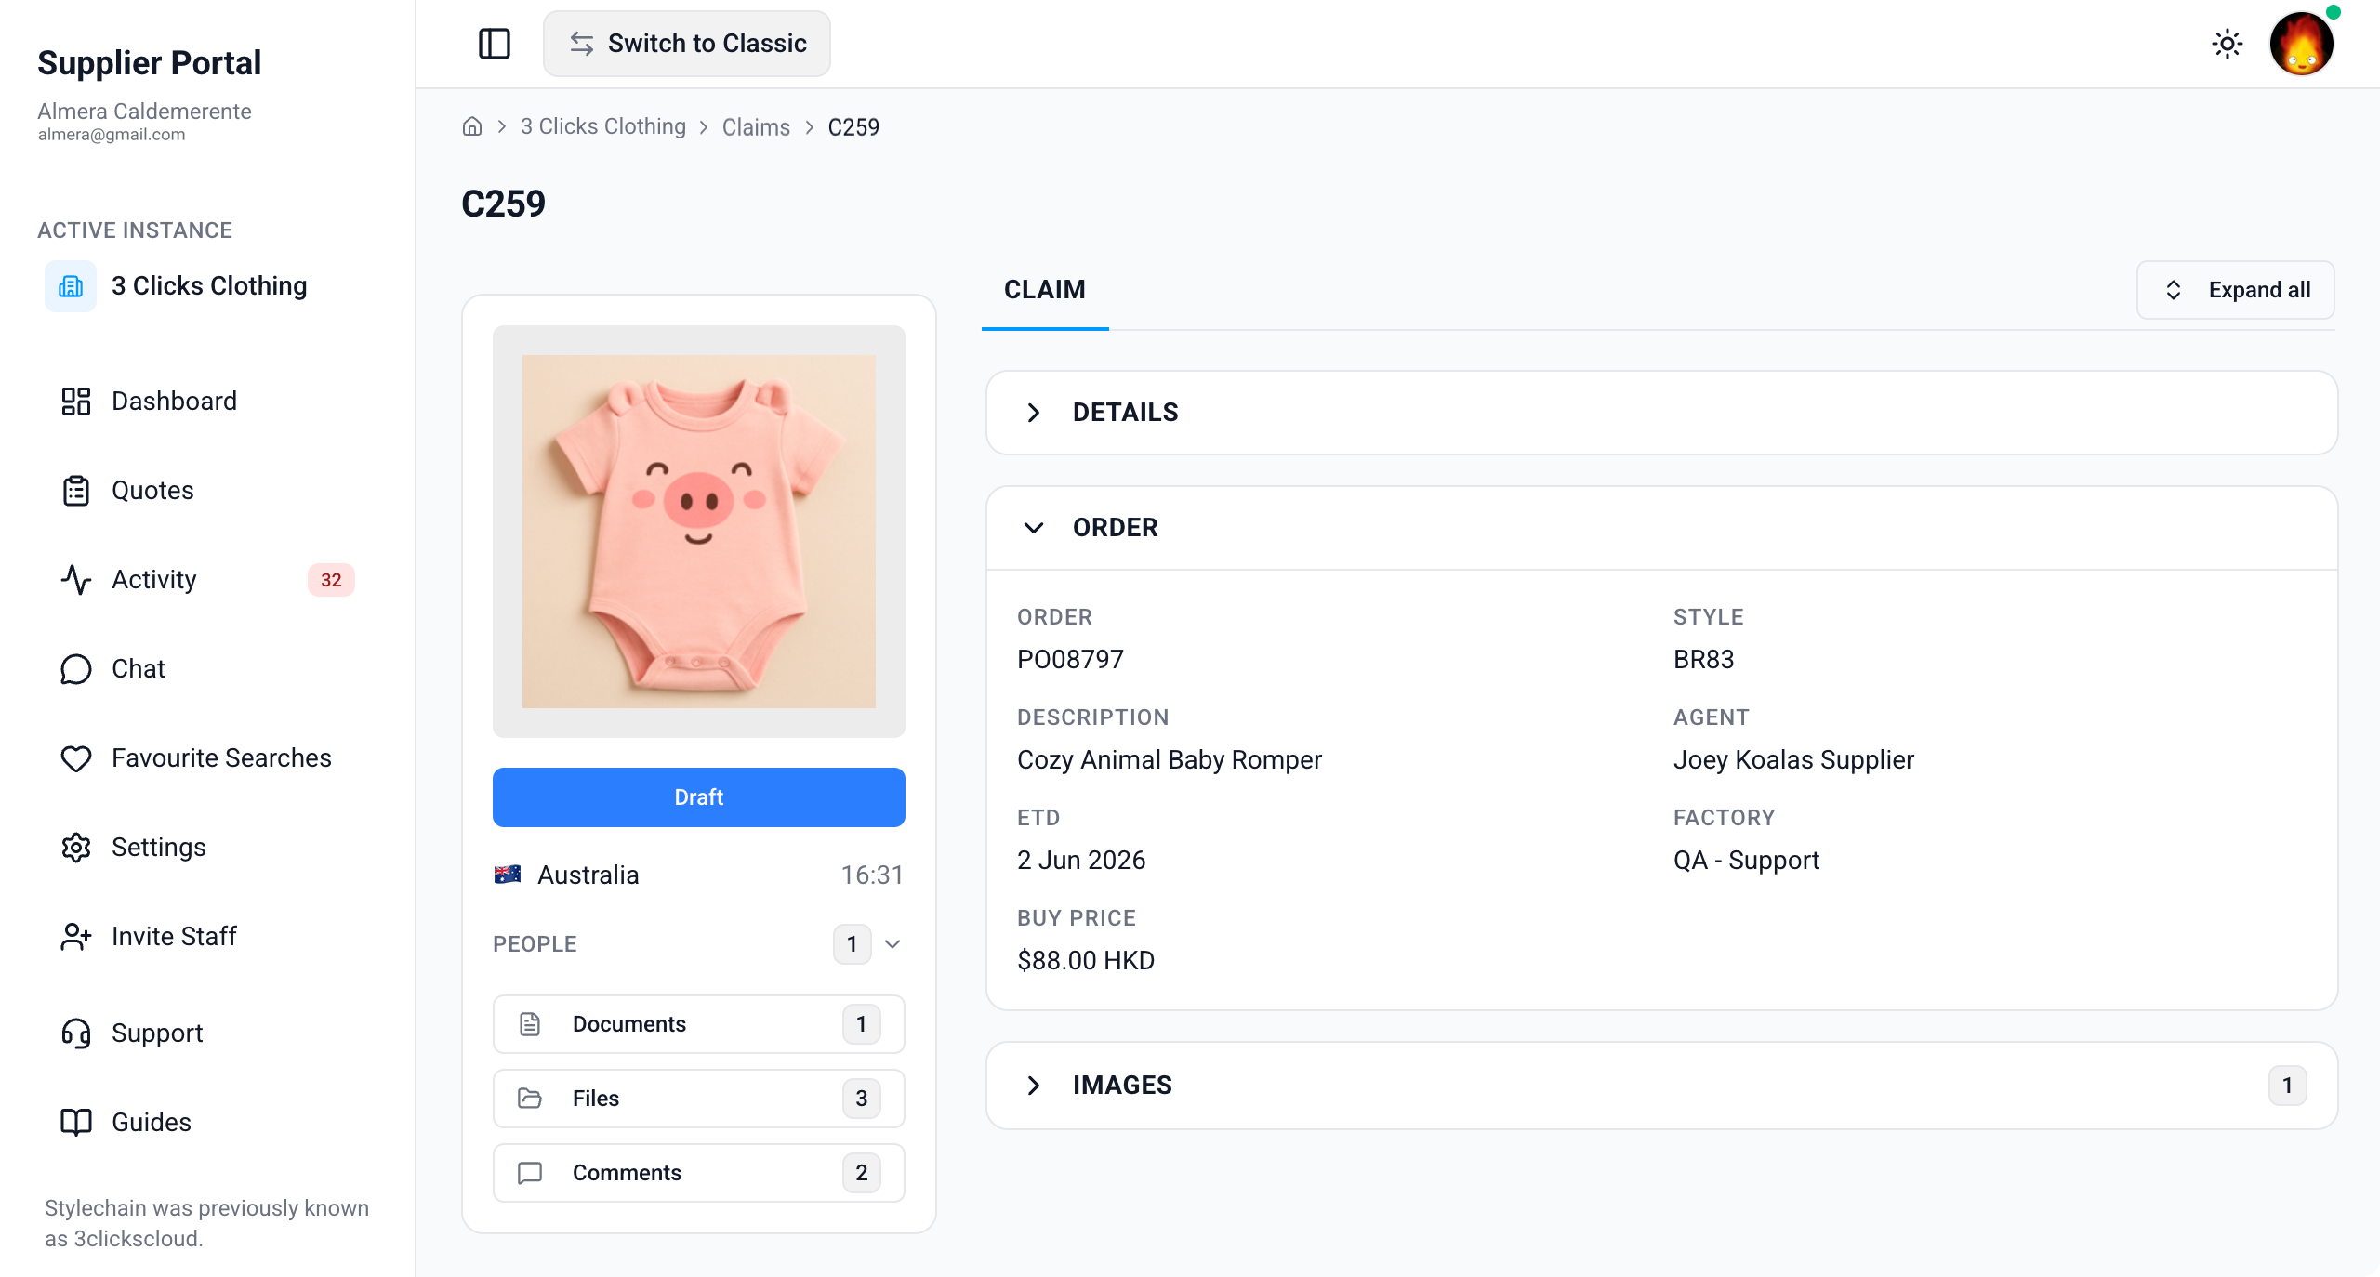The width and height of the screenshot is (2380, 1277).
Task: Click the Supplier Portal title
Action: point(149,63)
